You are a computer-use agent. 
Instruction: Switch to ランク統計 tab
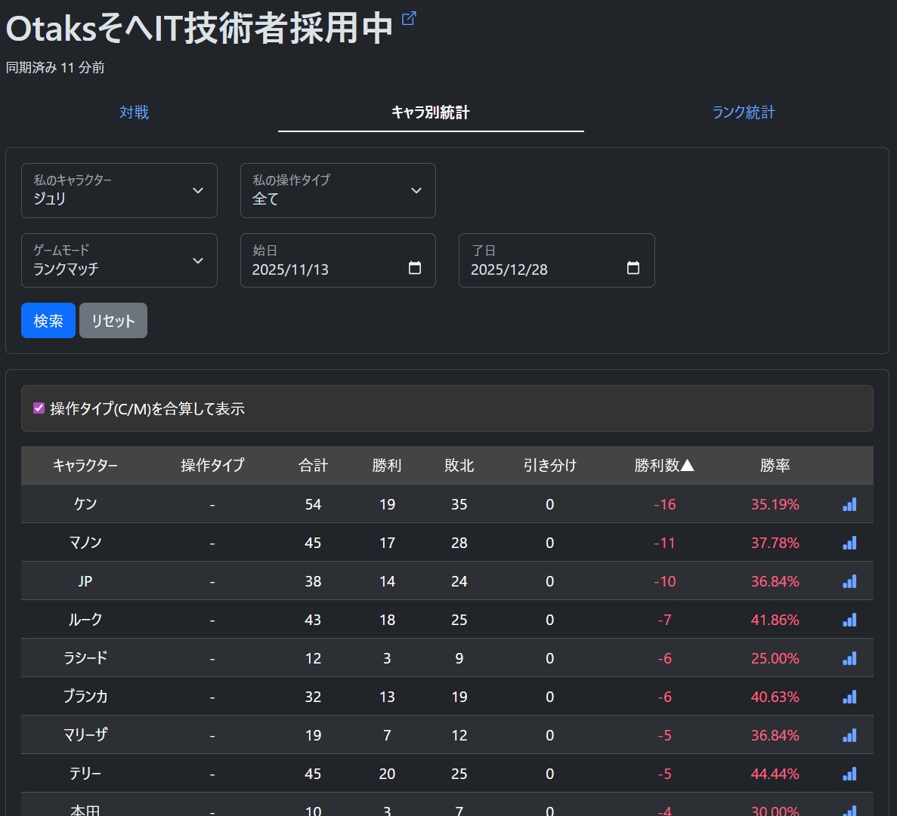click(x=743, y=112)
